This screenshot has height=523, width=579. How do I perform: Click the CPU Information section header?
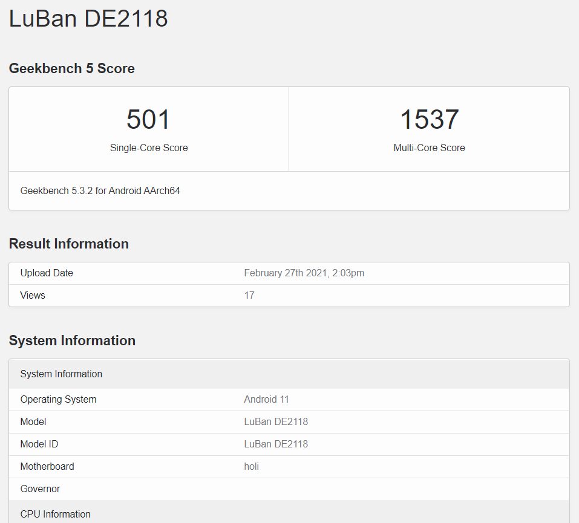click(55, 514)
